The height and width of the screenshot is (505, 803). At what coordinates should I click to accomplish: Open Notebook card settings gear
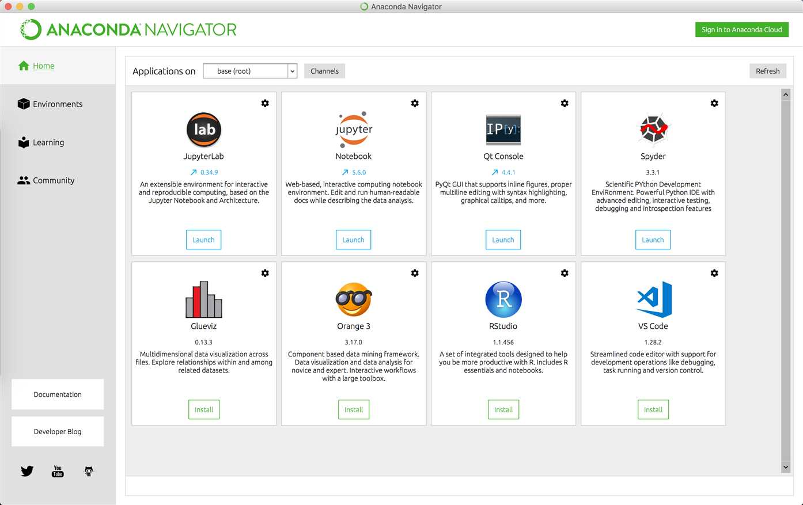pos(415,103)
